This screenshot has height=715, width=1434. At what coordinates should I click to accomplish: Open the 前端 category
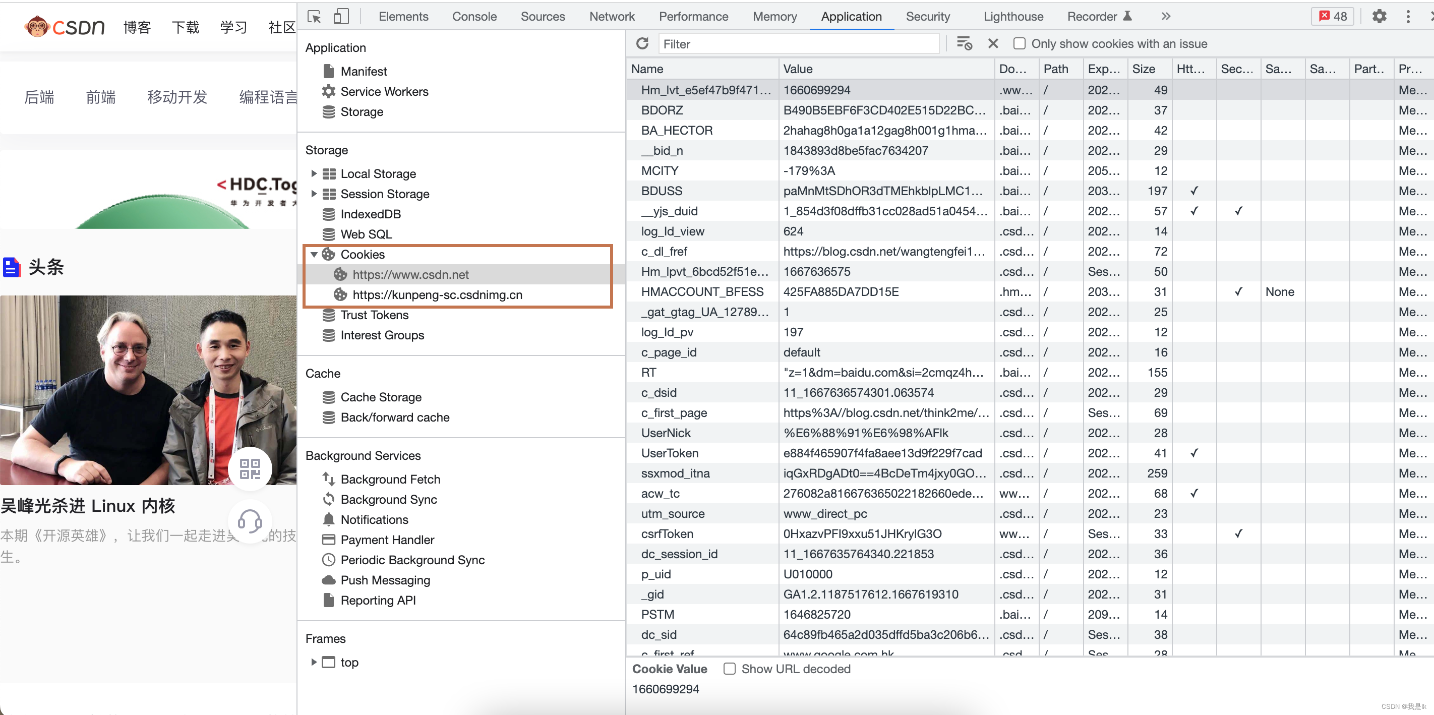pyautogui.click(x=100, y=97)
